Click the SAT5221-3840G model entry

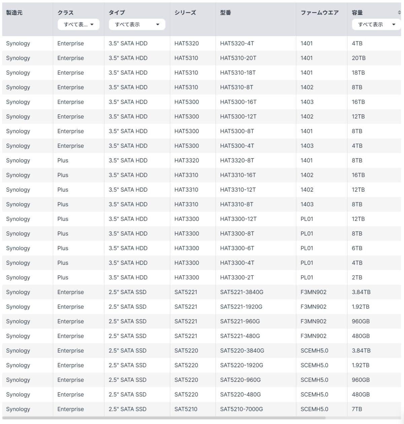coord(242,292)
